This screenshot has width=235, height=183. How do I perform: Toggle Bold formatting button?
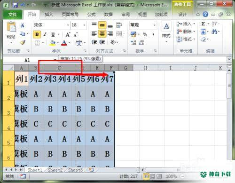tap(37, 34)
